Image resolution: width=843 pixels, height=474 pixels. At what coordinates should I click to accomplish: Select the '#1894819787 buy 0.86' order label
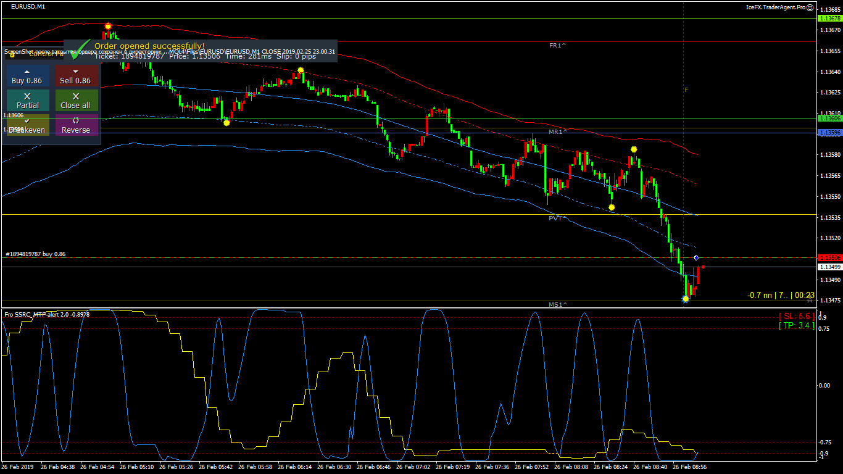tap(35, 254)
